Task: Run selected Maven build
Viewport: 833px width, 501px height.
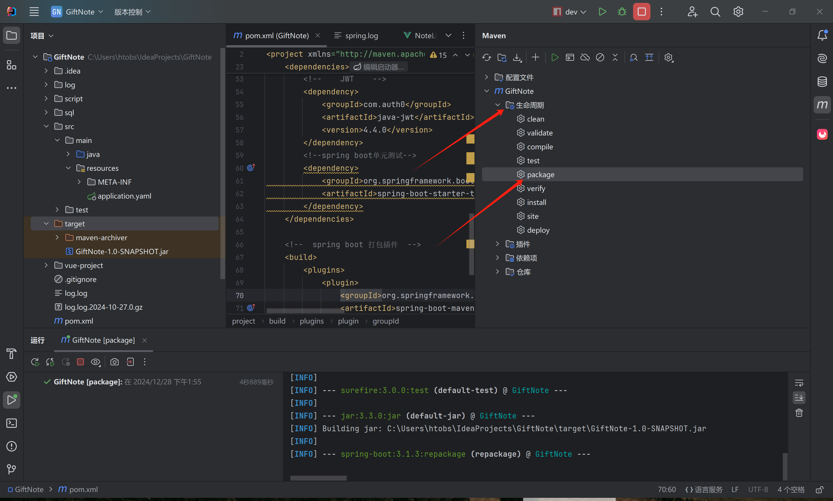Action: tap(555, 57)
